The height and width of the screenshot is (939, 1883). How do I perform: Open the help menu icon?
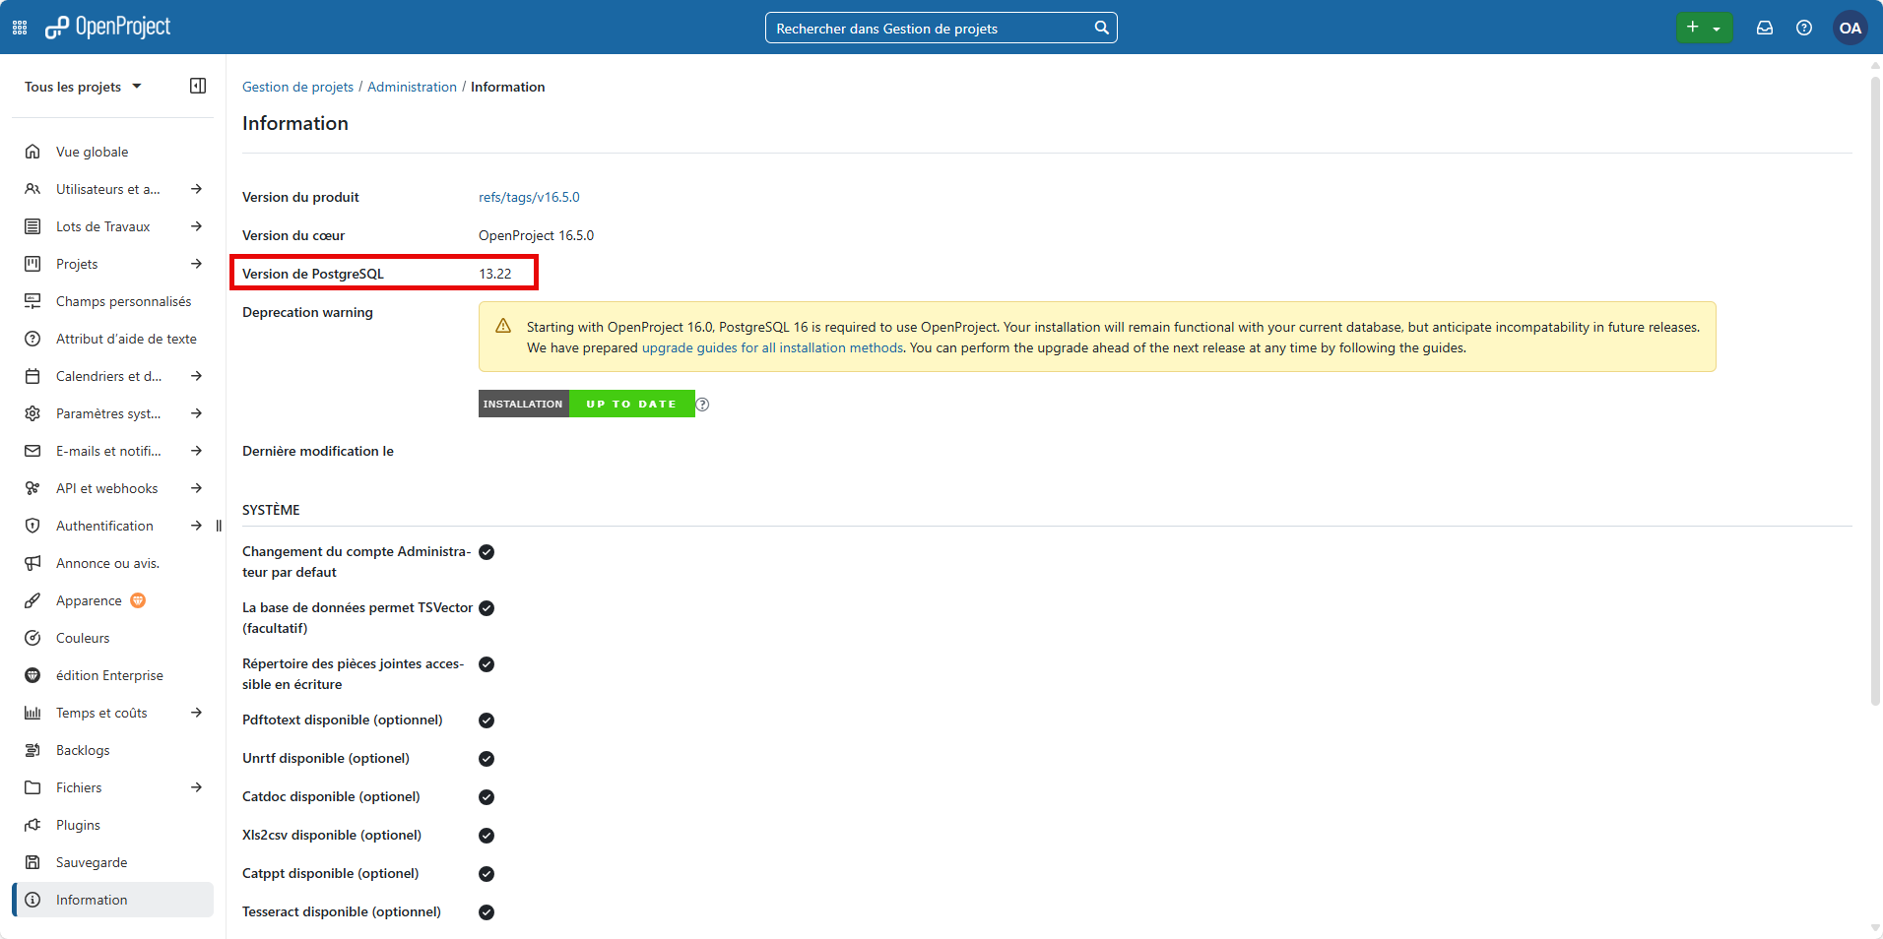tap(1804, 28)
